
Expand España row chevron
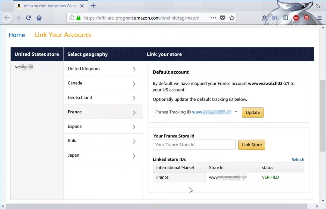click(x=134, y=127)
